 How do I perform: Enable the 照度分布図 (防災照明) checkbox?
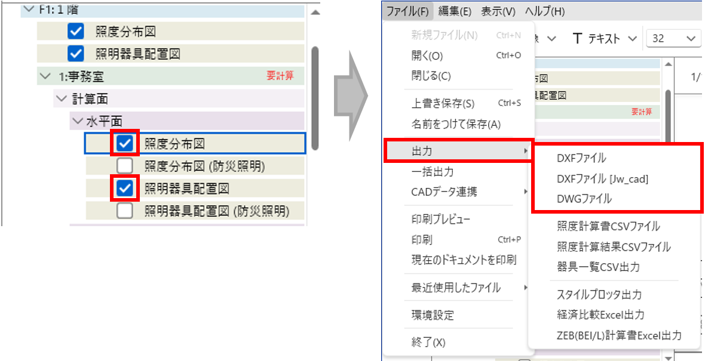point(125,165)
